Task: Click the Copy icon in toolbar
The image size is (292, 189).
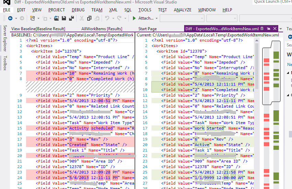Action: 89,18
